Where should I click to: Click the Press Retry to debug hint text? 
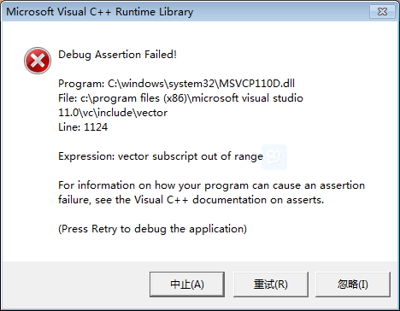click(x=152, y=229)
